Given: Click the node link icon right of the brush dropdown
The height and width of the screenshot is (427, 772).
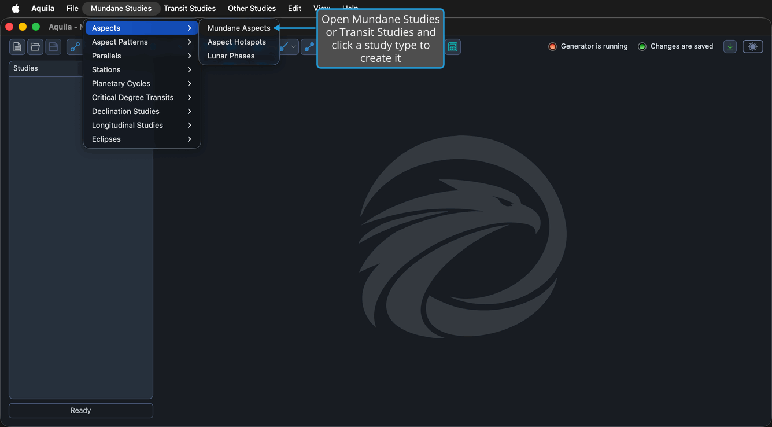Looking at the screenshot, I should [309, 47].
